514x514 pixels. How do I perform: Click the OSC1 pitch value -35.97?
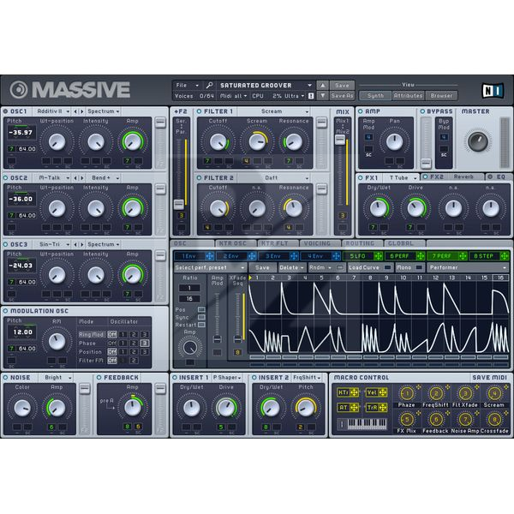(x=21, y=133)
